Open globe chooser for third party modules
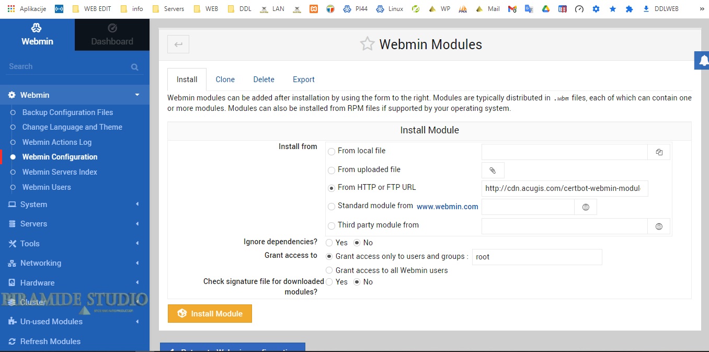Image resolution: width=709 pixels, height=352 pixels. [659, 226]
